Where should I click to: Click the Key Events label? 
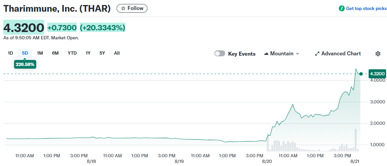coord(242,54)
